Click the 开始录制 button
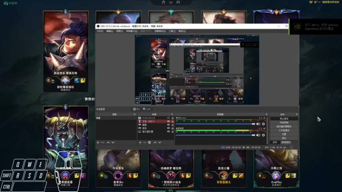 284,122
